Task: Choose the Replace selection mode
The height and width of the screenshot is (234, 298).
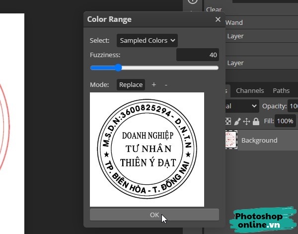Action: click(131, 85)
